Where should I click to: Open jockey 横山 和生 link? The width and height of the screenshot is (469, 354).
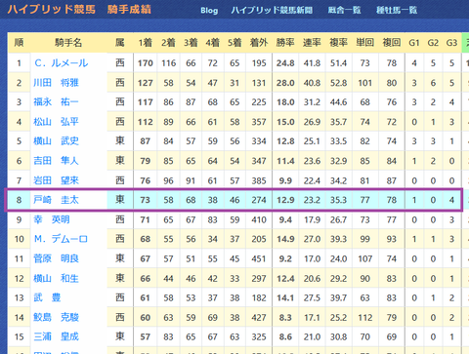click(x=56, y=278)
